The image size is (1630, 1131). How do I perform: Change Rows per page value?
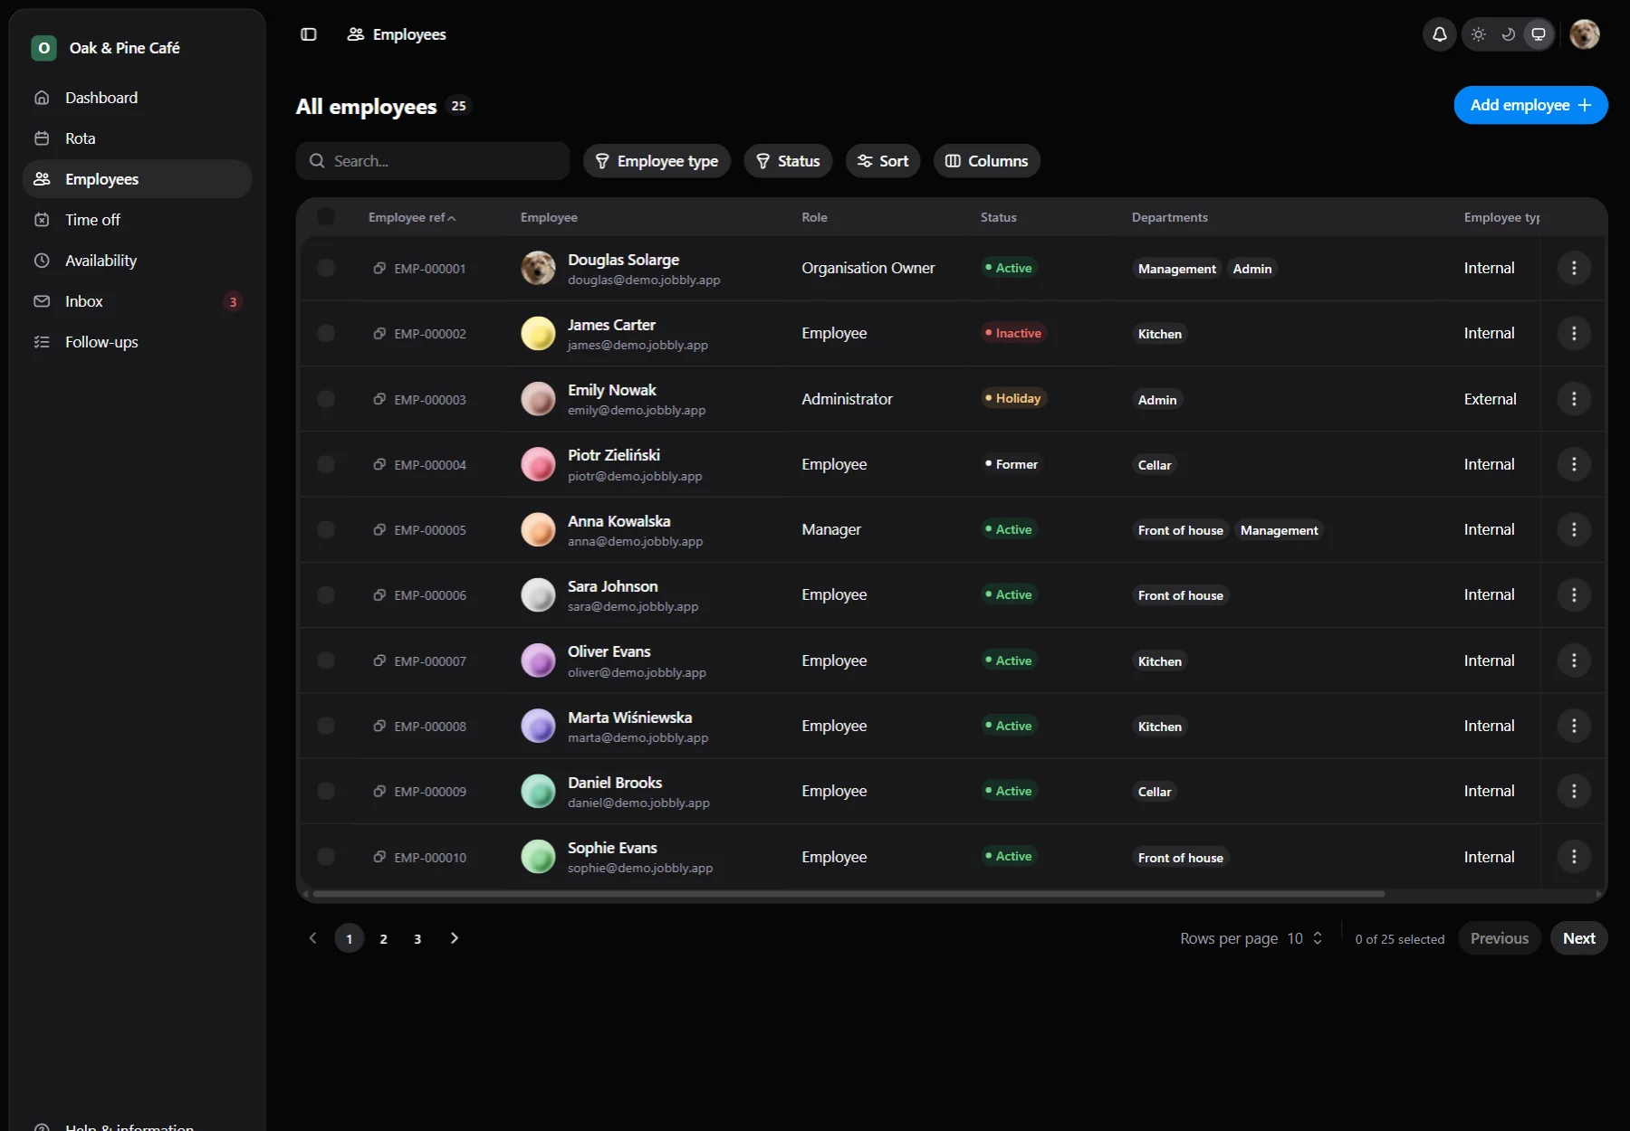click(1305, 938)
